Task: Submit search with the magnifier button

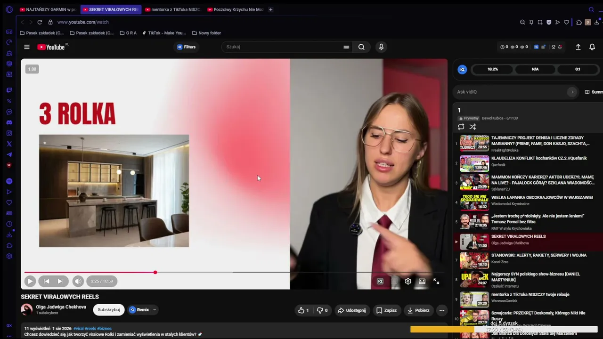Action: click(361, 47)
